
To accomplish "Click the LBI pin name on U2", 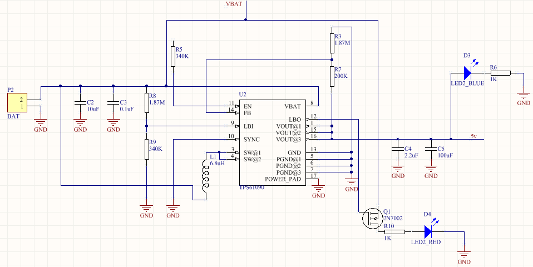I will [248, 126].
